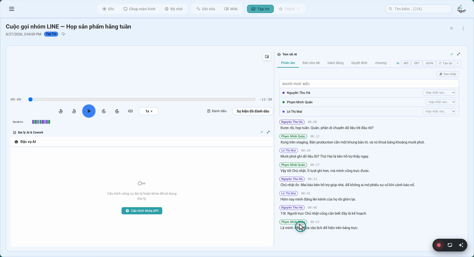474x257 pixels.
Task: Switch to the chương tab
Action: click(381, 63)
